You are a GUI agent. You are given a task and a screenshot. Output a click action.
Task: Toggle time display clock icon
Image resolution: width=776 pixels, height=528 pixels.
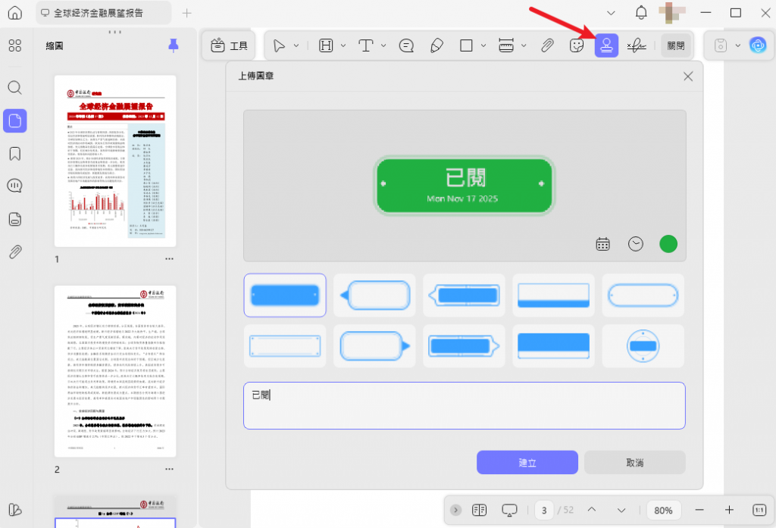tap(636, 244)
